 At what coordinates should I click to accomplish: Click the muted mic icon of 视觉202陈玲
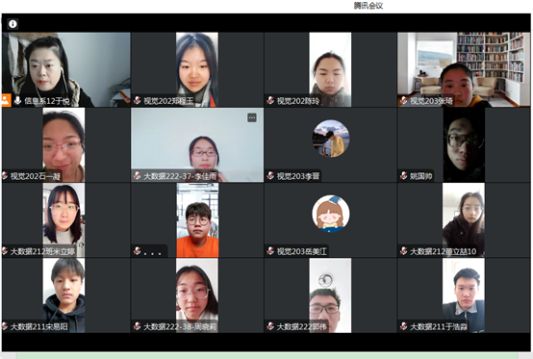tap(270, 101)
